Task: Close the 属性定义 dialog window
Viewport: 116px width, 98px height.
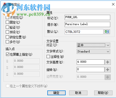Action: [x=113, y=4]
